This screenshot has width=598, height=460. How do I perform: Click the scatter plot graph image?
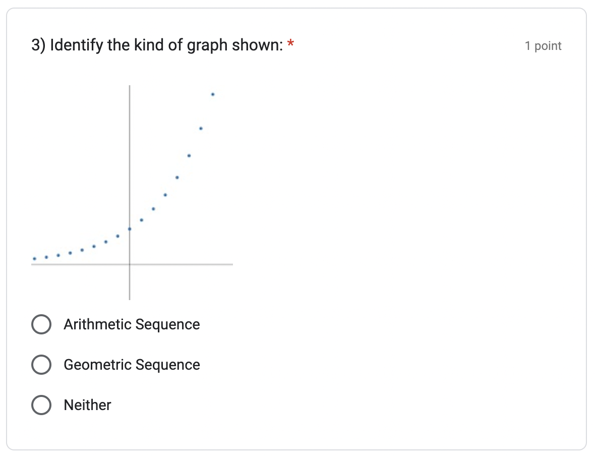point(131,192)
